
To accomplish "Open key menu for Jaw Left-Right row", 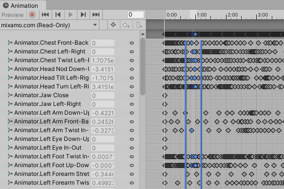I will (x=132, y=104).
